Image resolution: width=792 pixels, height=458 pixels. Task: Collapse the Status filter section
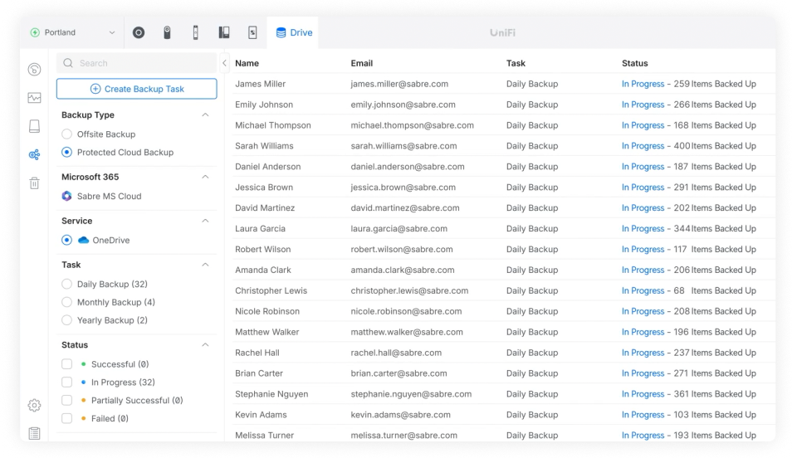pyautogui.click(x=205, y=345)
